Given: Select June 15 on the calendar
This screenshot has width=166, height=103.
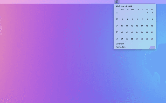Looking at the screenshot, I should coord(147,26).
